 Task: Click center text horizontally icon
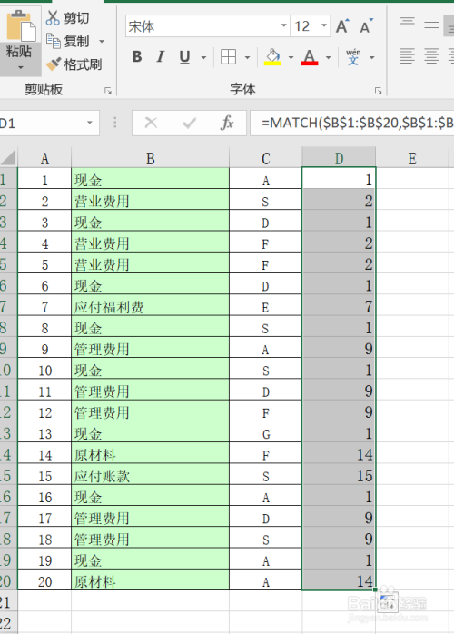[431, 56]
